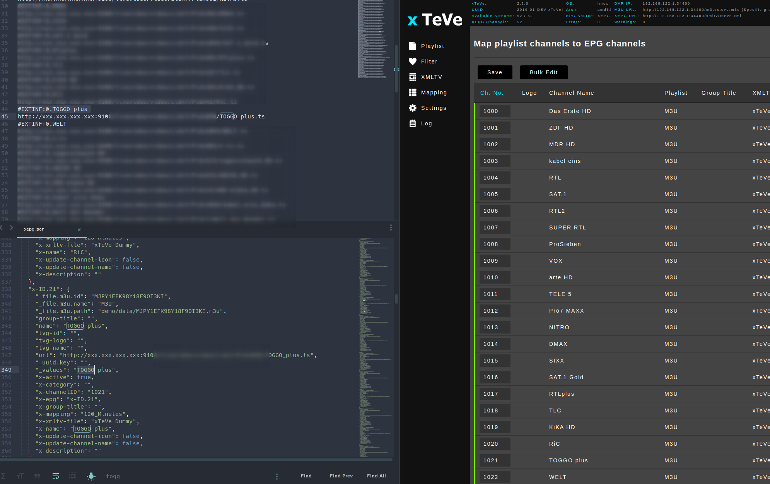Open the XMLTV section
Viewport: 770px width, 484px height.
coord(432,77)
